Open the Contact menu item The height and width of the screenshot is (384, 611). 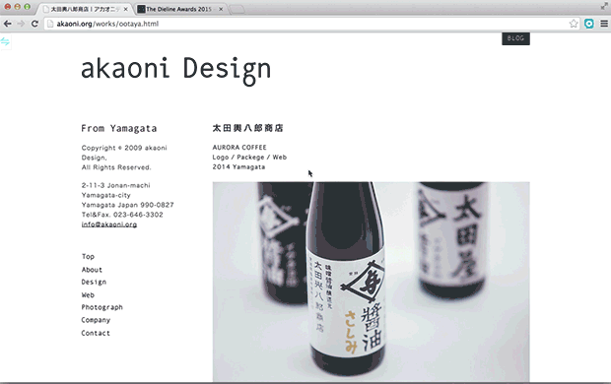click(96, 333)
